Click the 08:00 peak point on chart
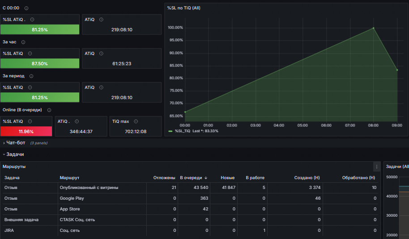 click(373, 28)
